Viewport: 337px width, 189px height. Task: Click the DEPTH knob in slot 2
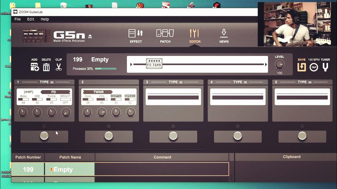click(x=116, y=112)
